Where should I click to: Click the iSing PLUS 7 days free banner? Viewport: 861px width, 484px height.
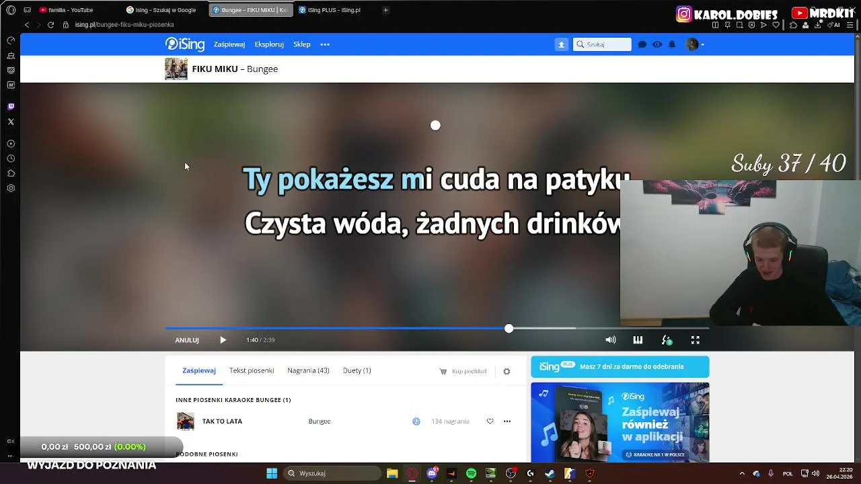tap(620, 366)
